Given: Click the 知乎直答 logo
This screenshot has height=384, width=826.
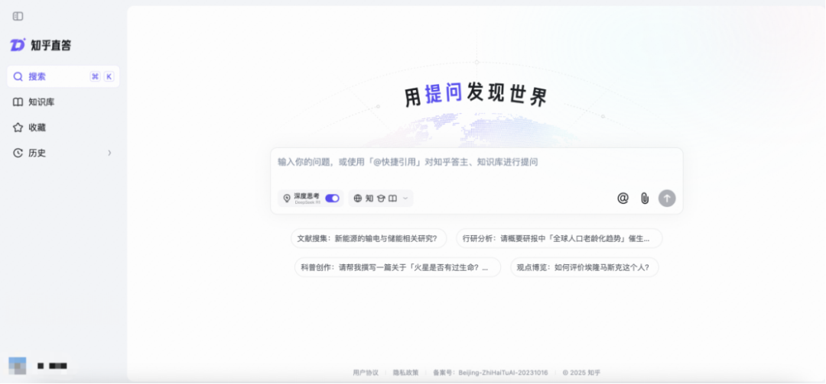Looking at the screenshot, I should (41, 45).
